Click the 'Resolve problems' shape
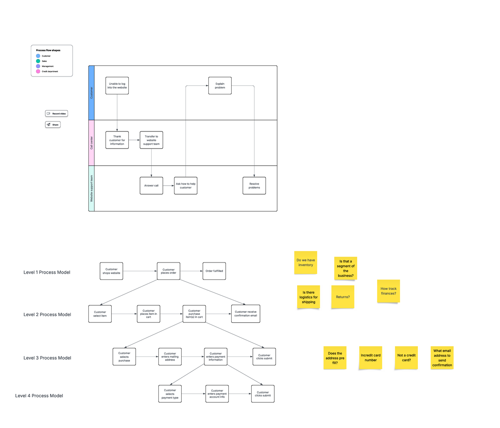The image size is (500, 428). point(254,186)
